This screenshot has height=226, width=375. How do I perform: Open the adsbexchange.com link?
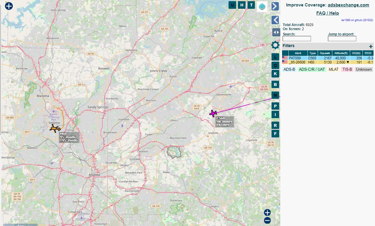348,5
